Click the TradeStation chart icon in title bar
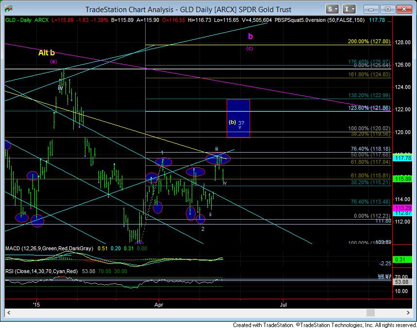Screen dimensions: 417x328 tap(9, 9)
